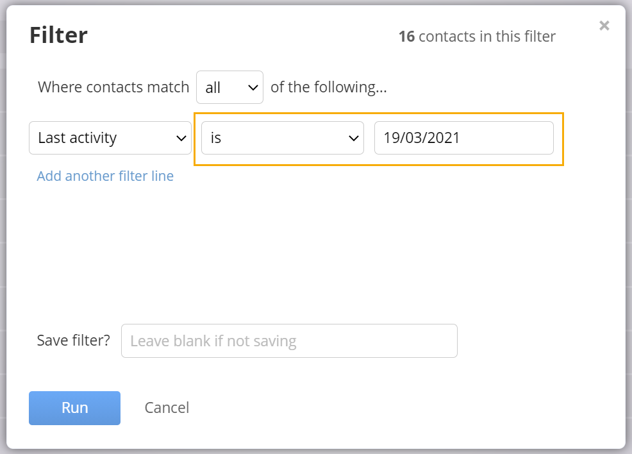Click the 'Leave blank if not saving' field
The height and width of the screenshot is (454, 632).
point(289,340)
